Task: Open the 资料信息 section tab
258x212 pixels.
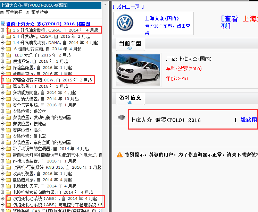Action: pyautogui.click(x=130, y=98)
